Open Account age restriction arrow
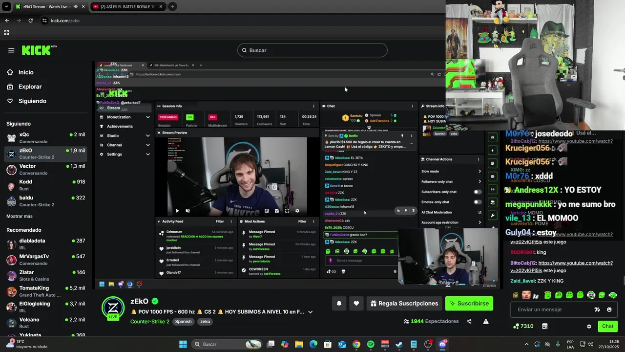 point(479,222)
